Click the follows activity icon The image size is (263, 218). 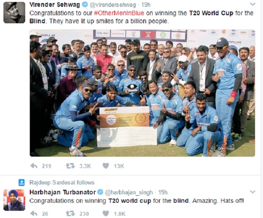(x=21, y=183)
